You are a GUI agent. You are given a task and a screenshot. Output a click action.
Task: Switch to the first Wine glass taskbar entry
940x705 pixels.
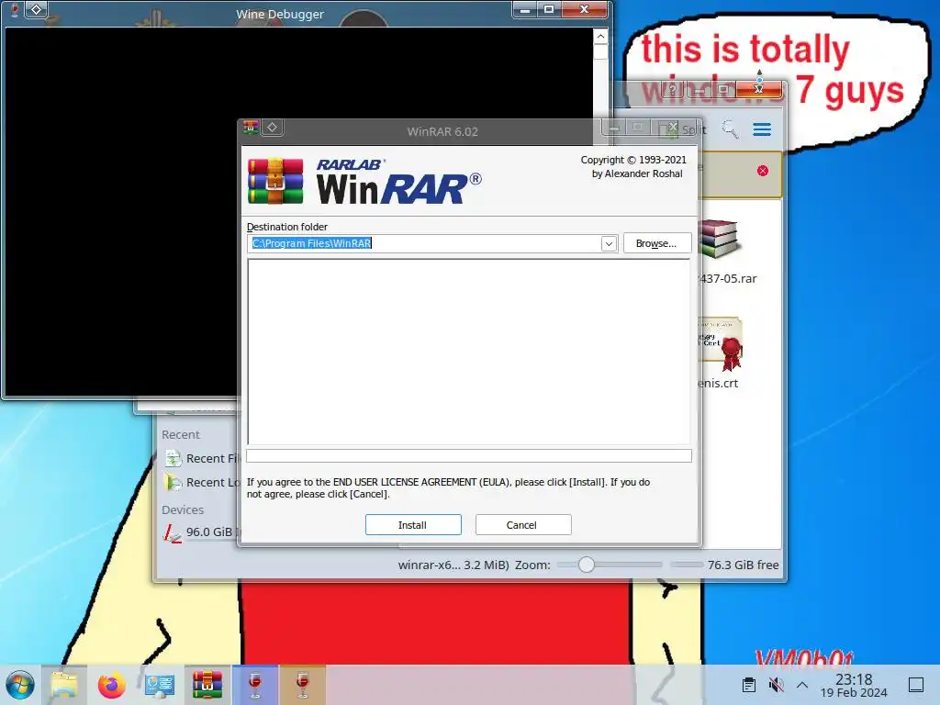[255, 685]
